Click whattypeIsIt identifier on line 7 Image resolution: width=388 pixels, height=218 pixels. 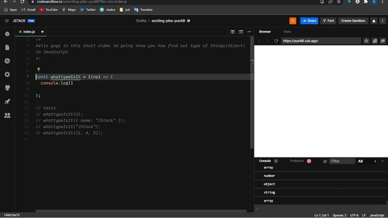[x=65, y=77]
